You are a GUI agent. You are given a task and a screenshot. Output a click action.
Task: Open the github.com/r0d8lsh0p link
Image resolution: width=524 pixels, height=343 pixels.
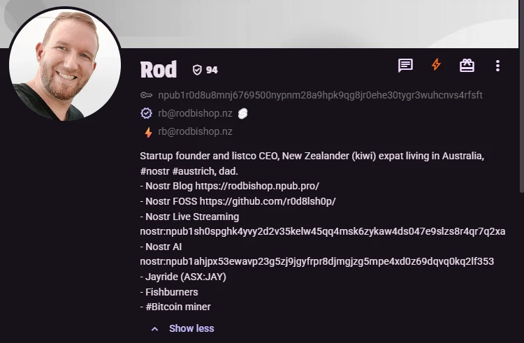[x=268, y=201]
